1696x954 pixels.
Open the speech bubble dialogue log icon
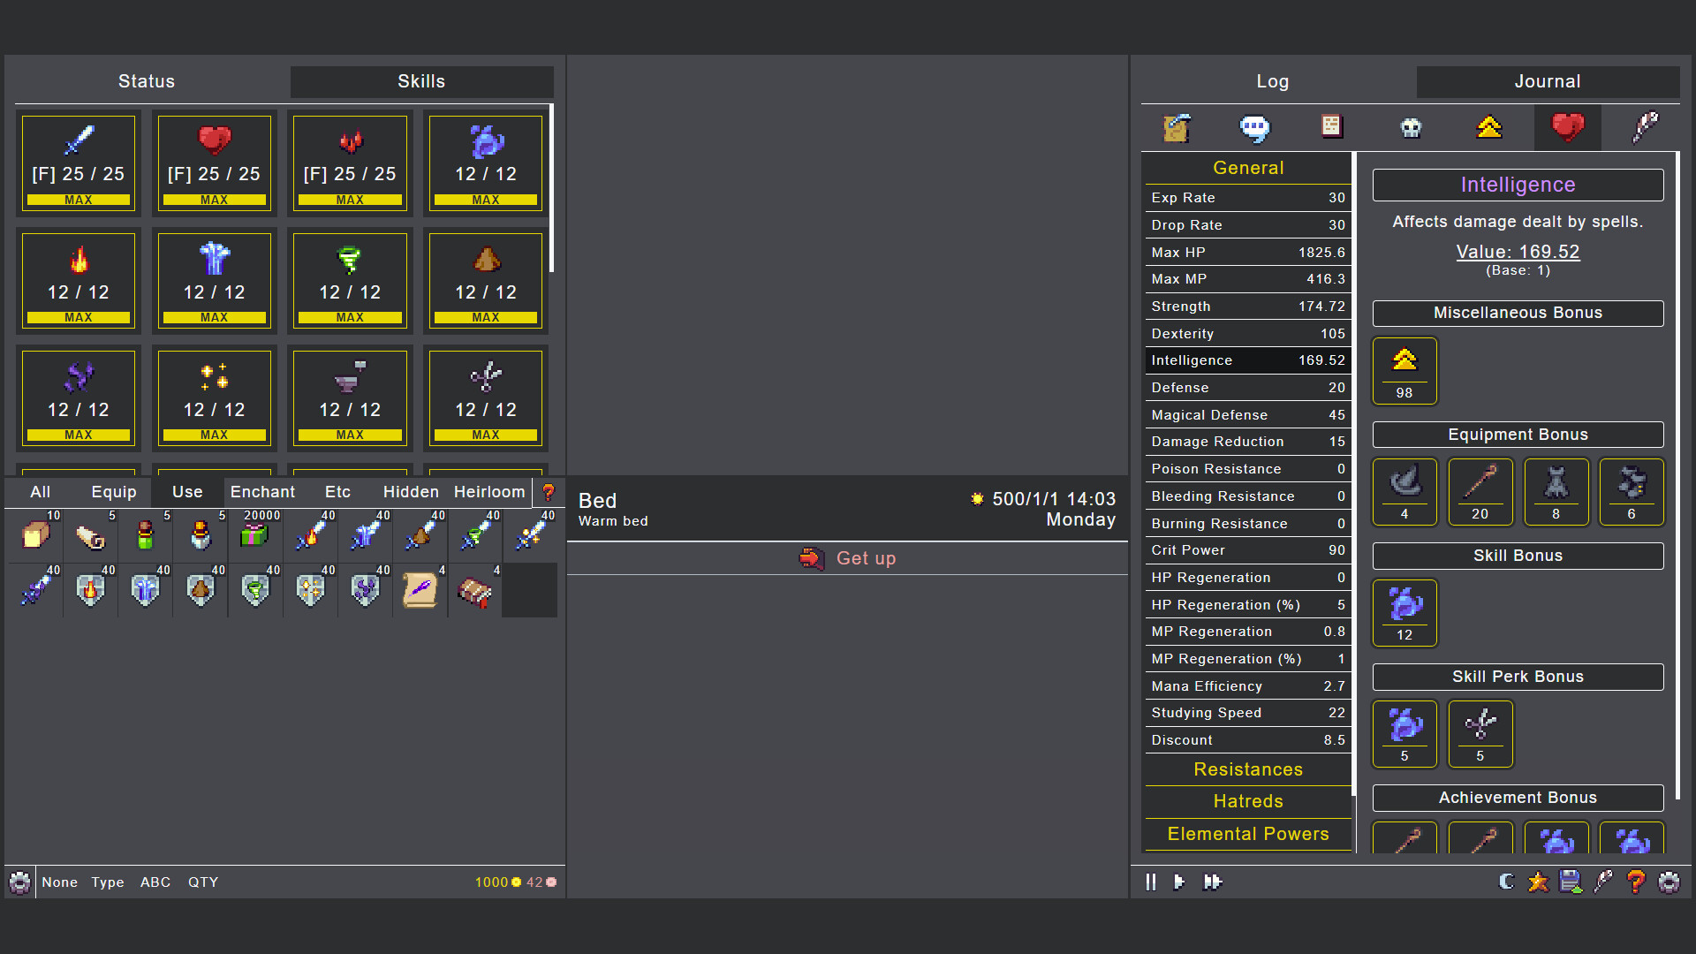tap(1254, 128)
